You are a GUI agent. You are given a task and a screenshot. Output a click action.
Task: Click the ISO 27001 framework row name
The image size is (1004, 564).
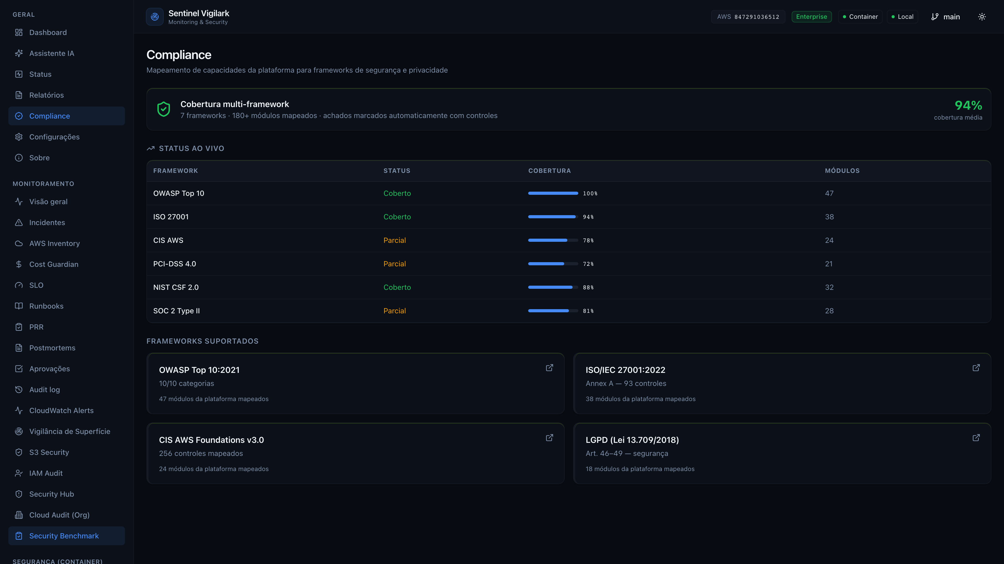(171, 217)
